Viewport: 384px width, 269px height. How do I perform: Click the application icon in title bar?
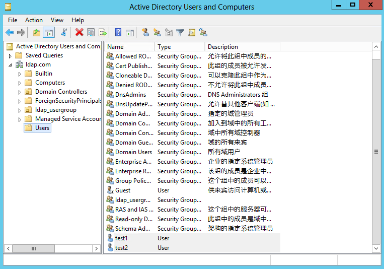(x=8, y=7)
